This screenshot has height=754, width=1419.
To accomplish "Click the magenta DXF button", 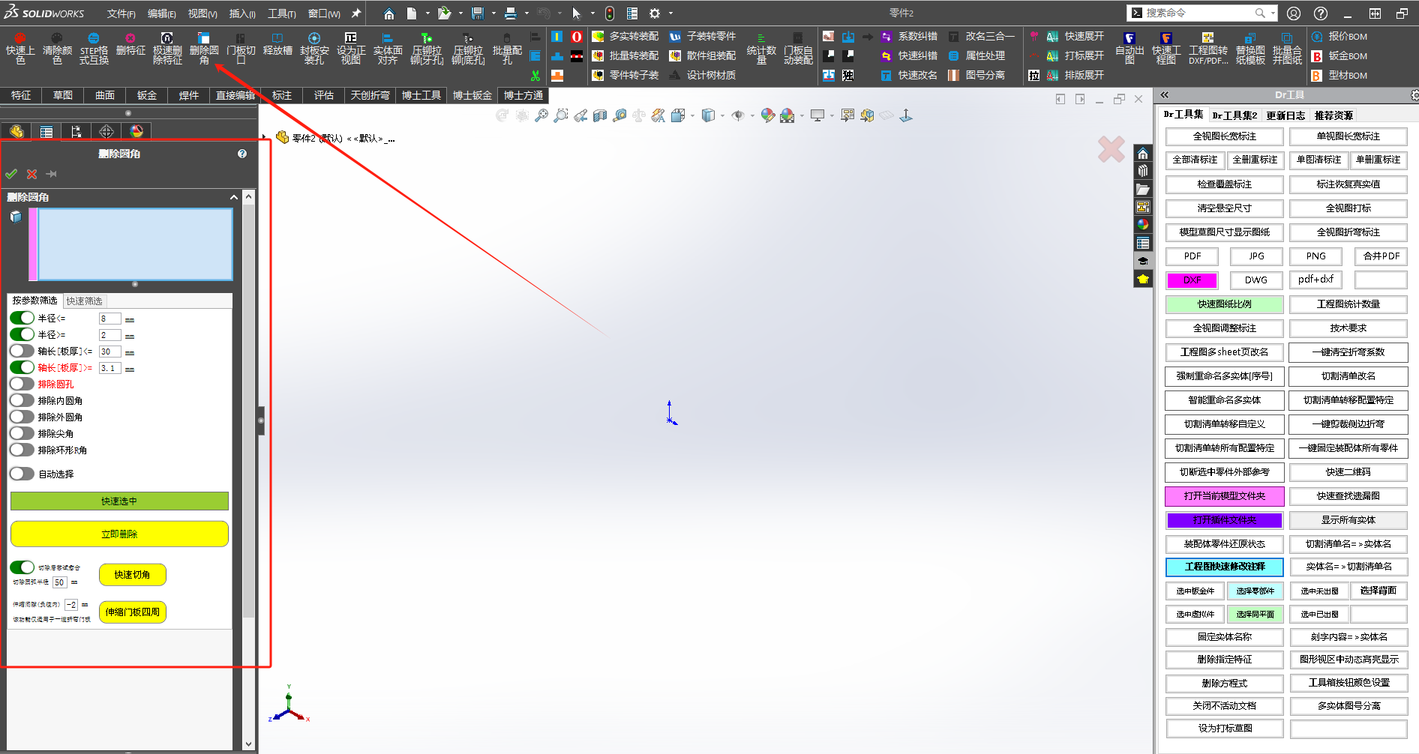I will tap(1192, 280).
